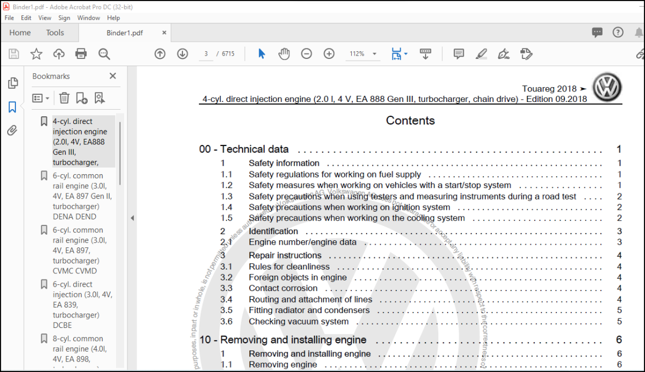Click the Print file icon
The image size is (645, 372).
pos(81,54)
